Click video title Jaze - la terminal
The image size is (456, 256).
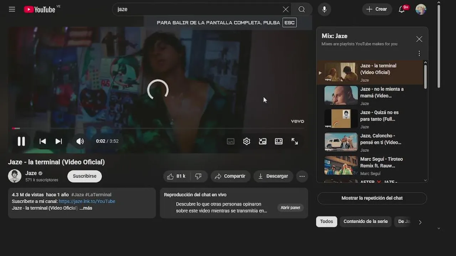[x=56, y=162]
